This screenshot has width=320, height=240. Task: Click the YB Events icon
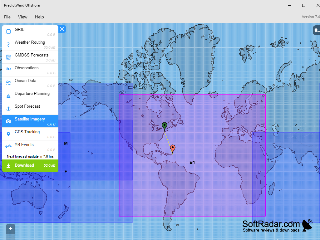[x=8, y=147]
